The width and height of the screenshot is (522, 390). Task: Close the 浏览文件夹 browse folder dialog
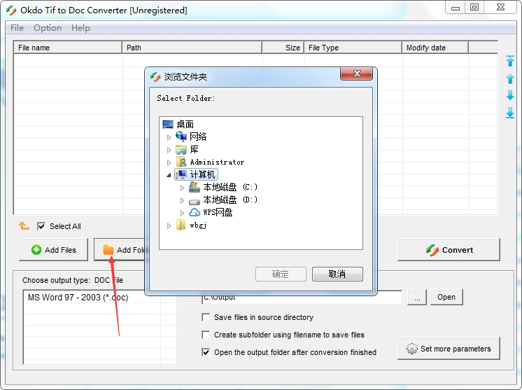click(357, 74)
